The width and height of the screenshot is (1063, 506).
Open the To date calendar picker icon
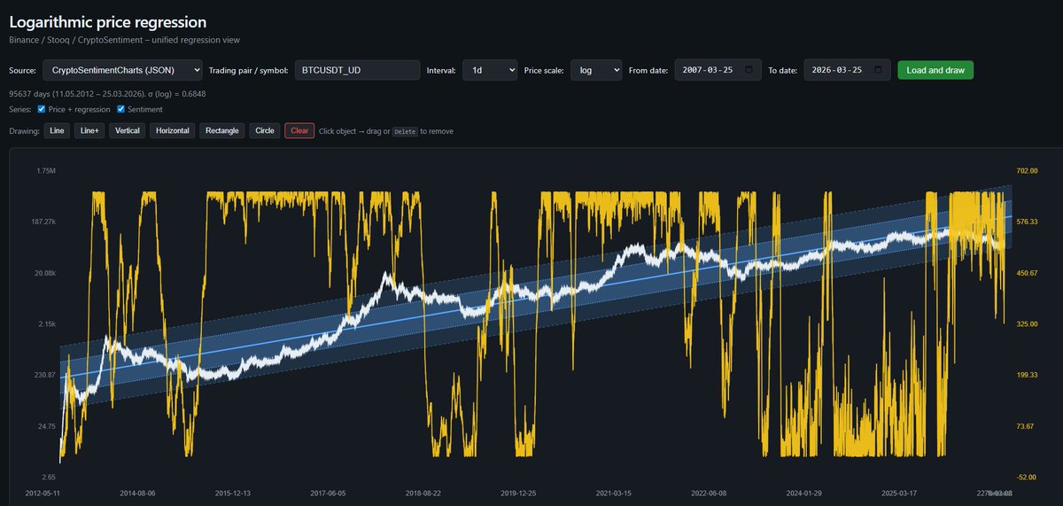(x=877, y=70)
